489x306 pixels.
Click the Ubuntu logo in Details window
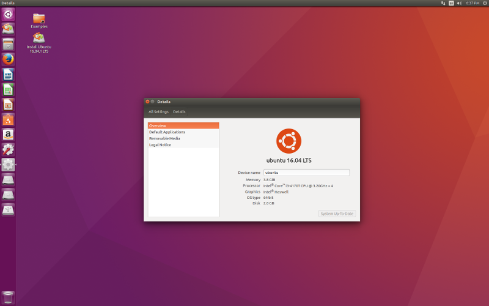tap(289, 141)
